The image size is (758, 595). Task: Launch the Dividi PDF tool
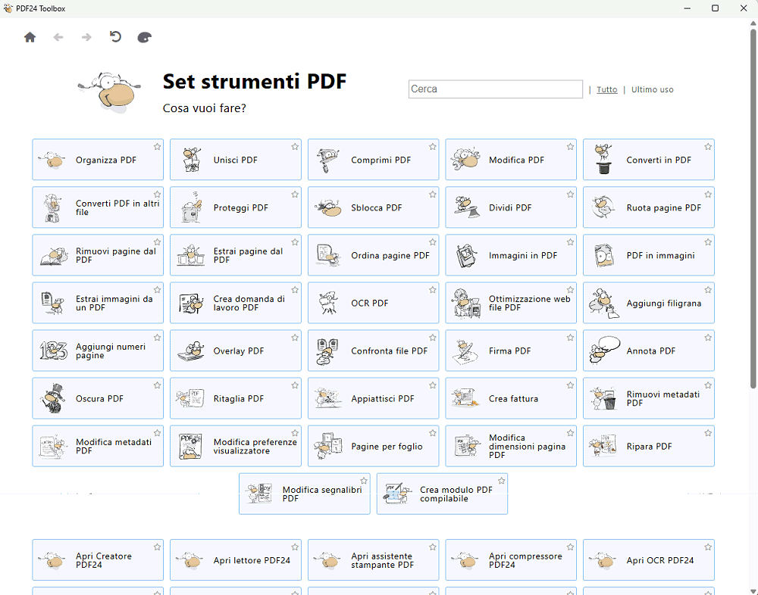click(x=511, y=207)
